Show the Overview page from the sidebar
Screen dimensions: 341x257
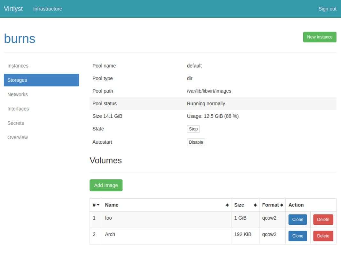coord(18,138)
